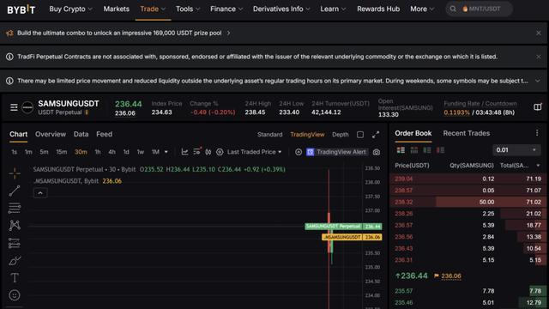Switch to the second order book layout icon

[x=413, y=150]
